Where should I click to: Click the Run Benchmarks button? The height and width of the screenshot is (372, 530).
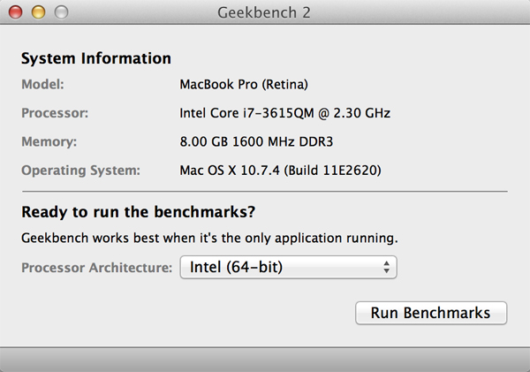430,313
